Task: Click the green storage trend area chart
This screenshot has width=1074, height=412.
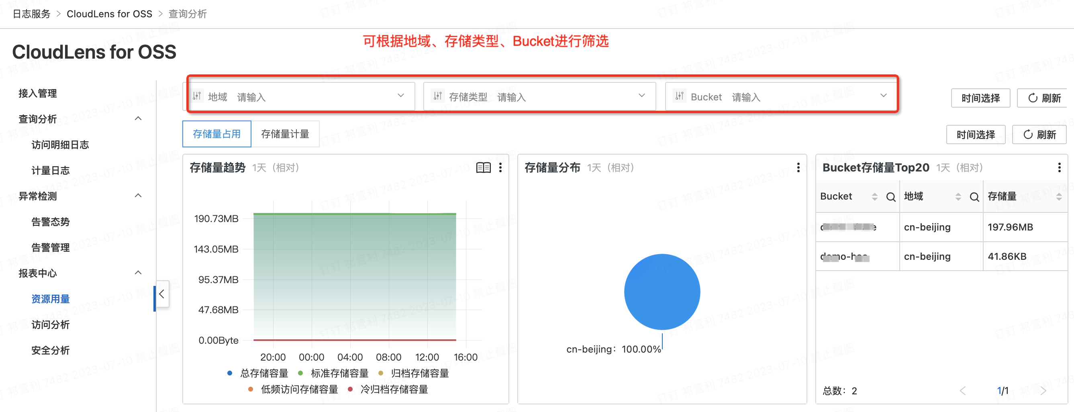Action: point(354,277)
